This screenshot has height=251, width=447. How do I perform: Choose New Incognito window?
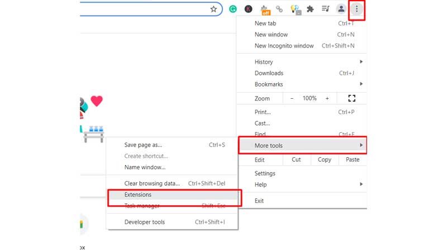coord(284,46)
